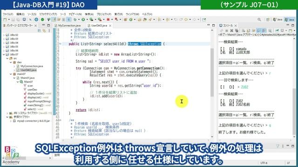Viewport: 298px width, 167px height.
Task: Click 'return idList;' line in the editor
Action: (x=88, y=110)
